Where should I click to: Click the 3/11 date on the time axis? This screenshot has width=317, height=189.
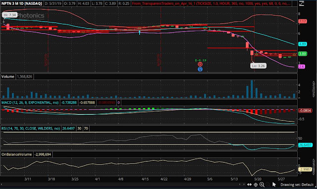[28, 179]
